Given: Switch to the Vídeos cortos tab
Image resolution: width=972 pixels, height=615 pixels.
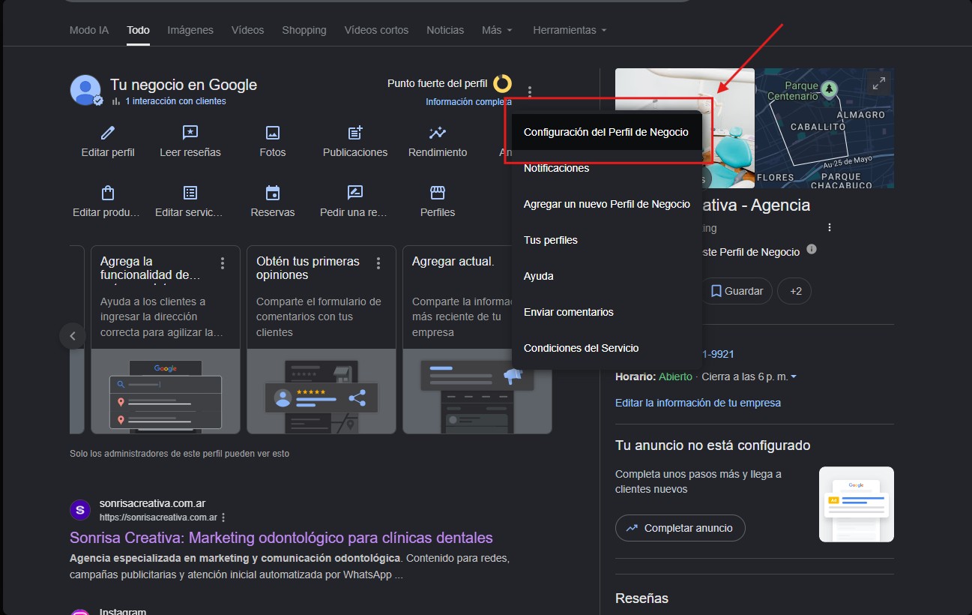Looking at the screenshot, I should pos(376,30).
